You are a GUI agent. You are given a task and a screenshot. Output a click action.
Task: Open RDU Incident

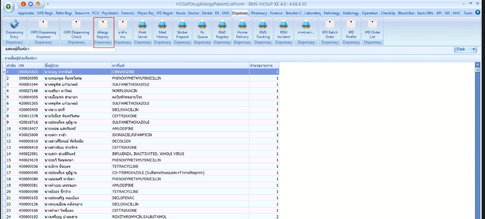pos(284,31)
